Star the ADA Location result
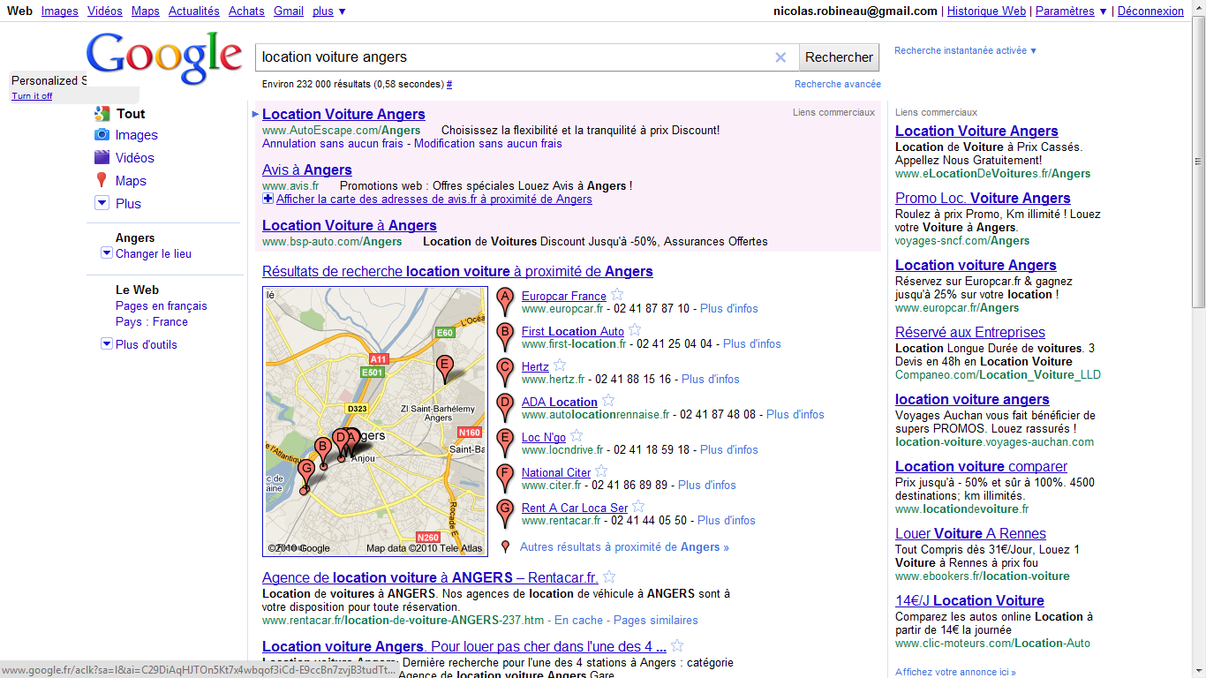The image size is (1206, 678). click(x=608, y=401)
